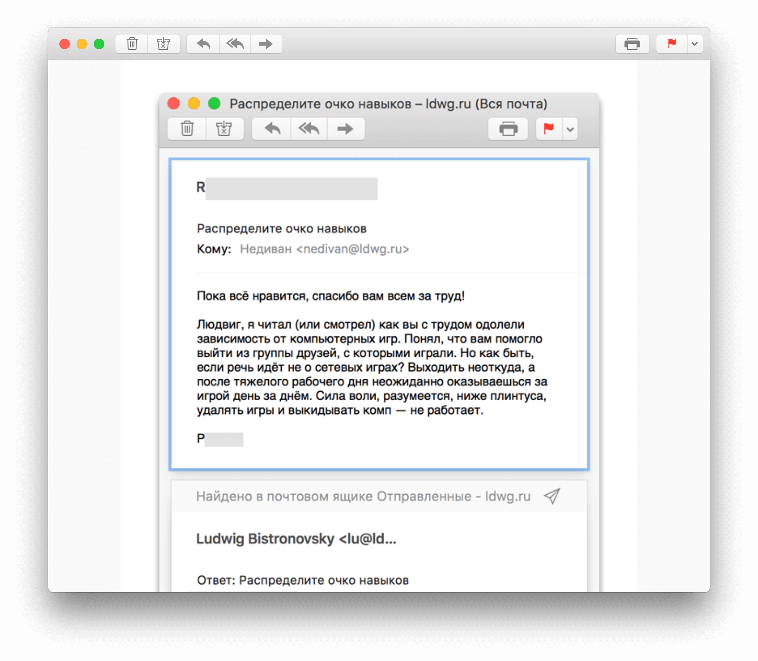
Task: Click reply subject Ответ: Распределите очко навыков
Action: click(303, 580)
